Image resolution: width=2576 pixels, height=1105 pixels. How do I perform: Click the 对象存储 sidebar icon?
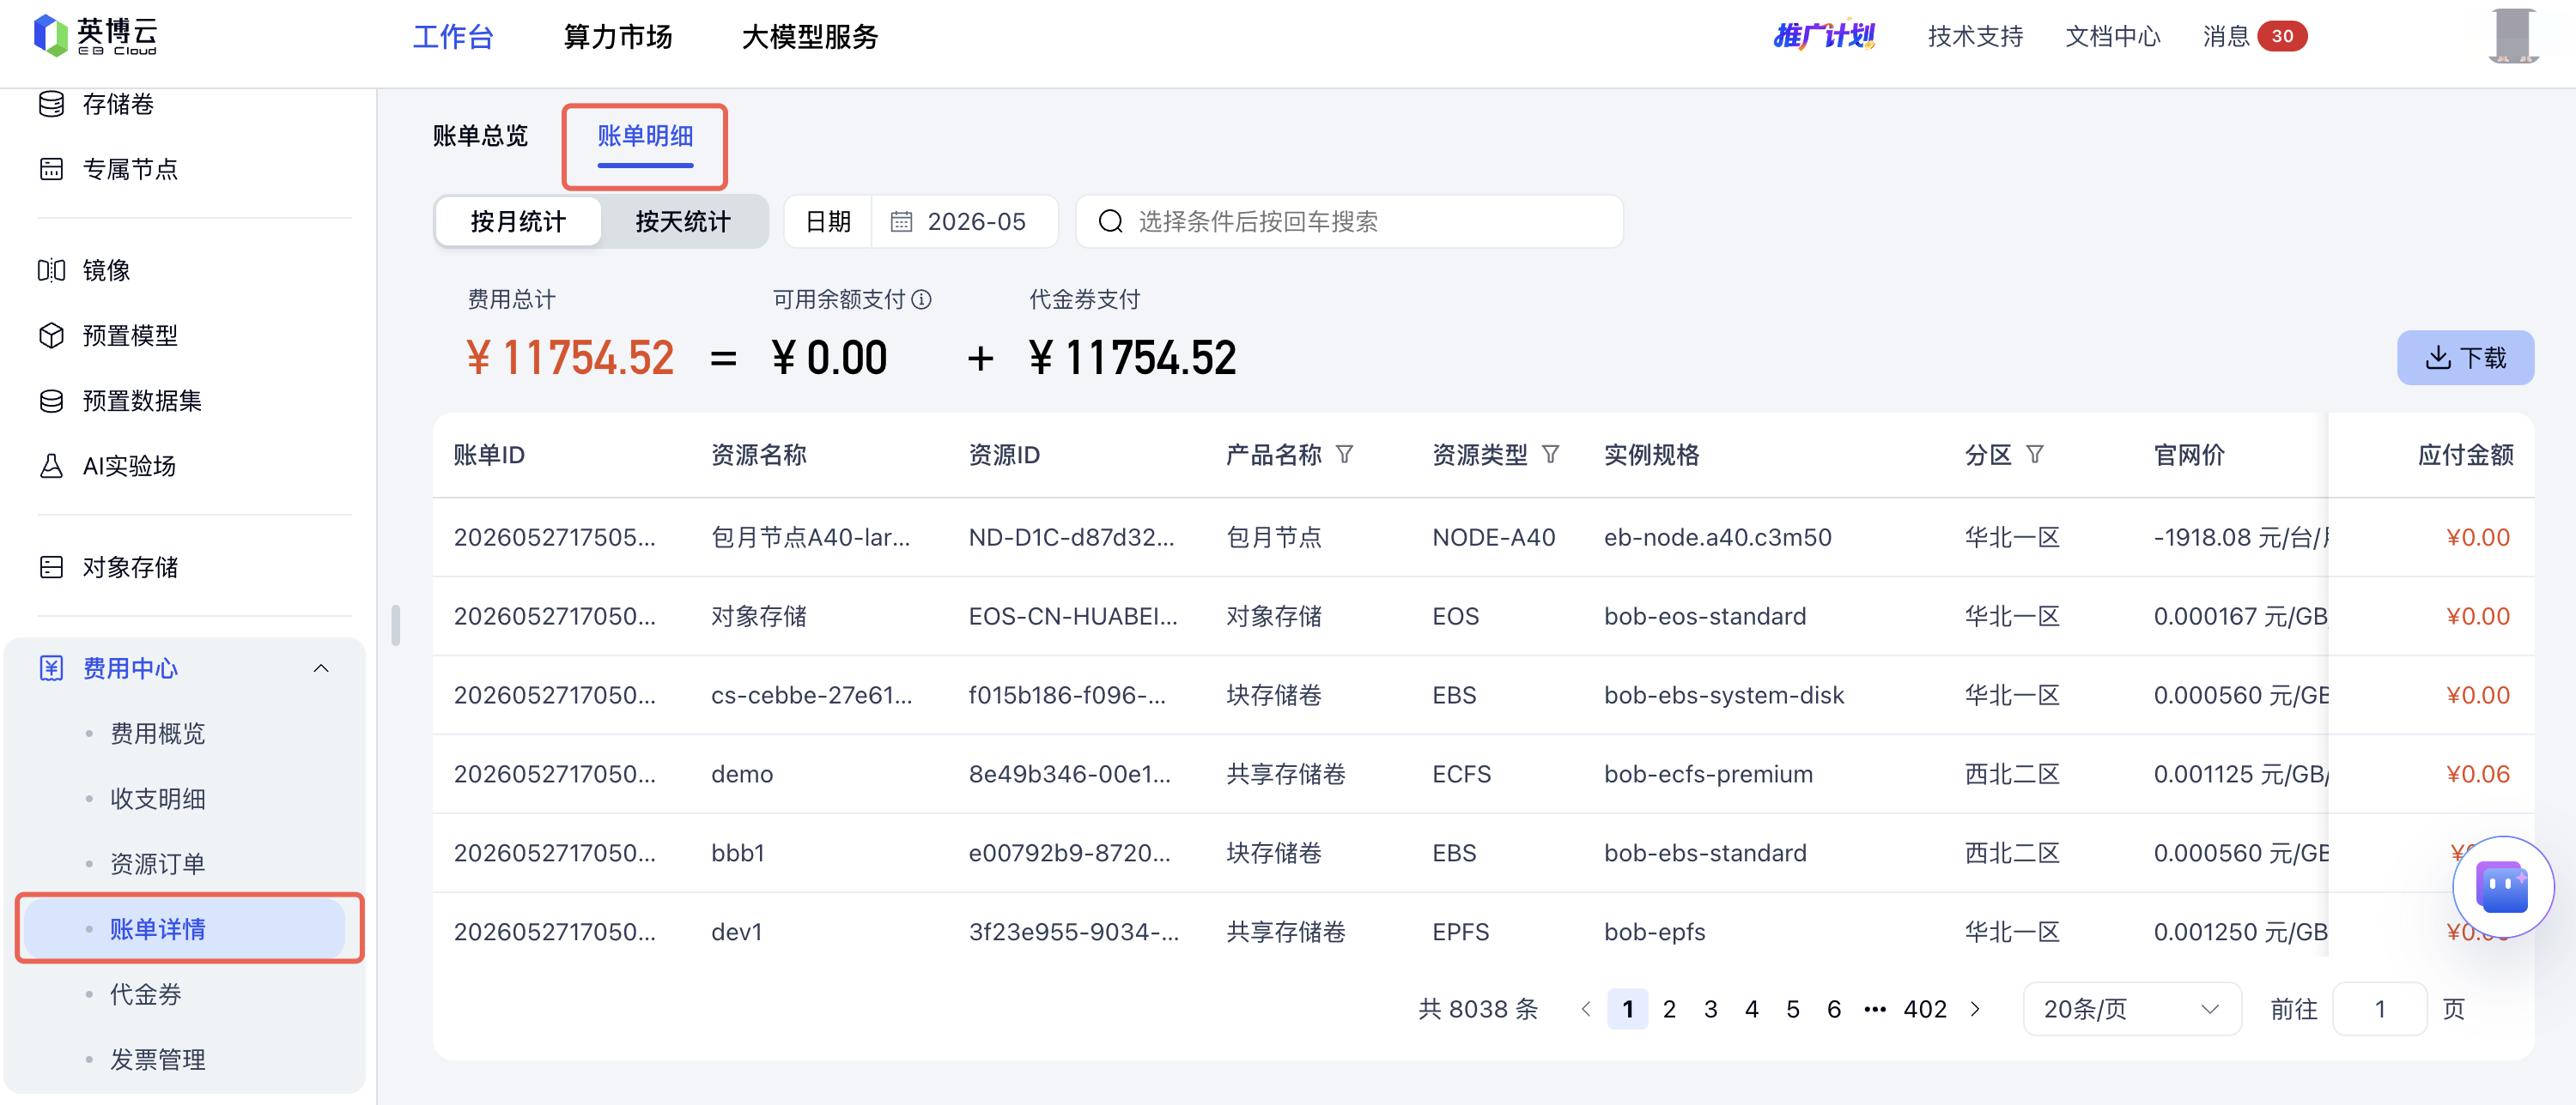coord(51,567)
